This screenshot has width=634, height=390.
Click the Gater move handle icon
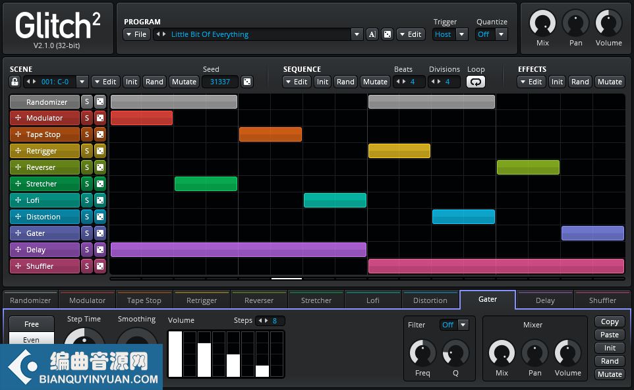click(x=18, y=233)
